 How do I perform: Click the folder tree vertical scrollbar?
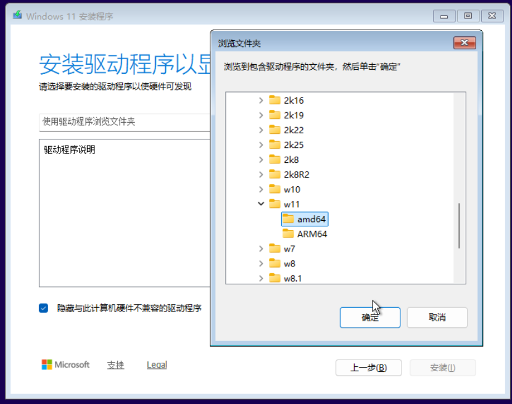coord(460,226)
